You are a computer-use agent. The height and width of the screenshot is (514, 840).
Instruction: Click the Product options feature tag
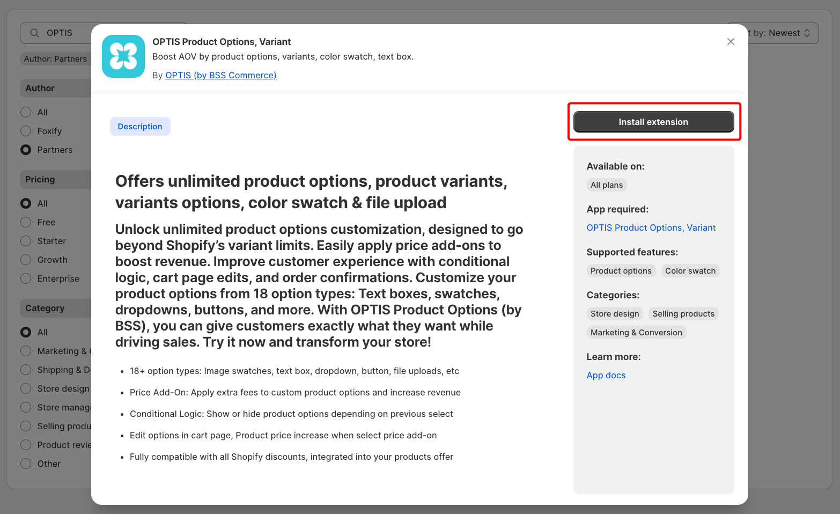(x=621, y=271)
